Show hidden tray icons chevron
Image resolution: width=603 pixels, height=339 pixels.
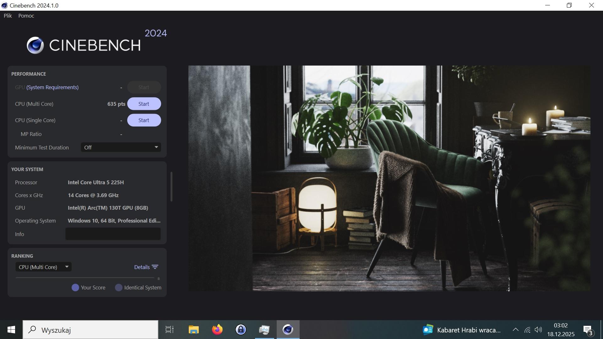pyautogui.click(x=515, y=330)
